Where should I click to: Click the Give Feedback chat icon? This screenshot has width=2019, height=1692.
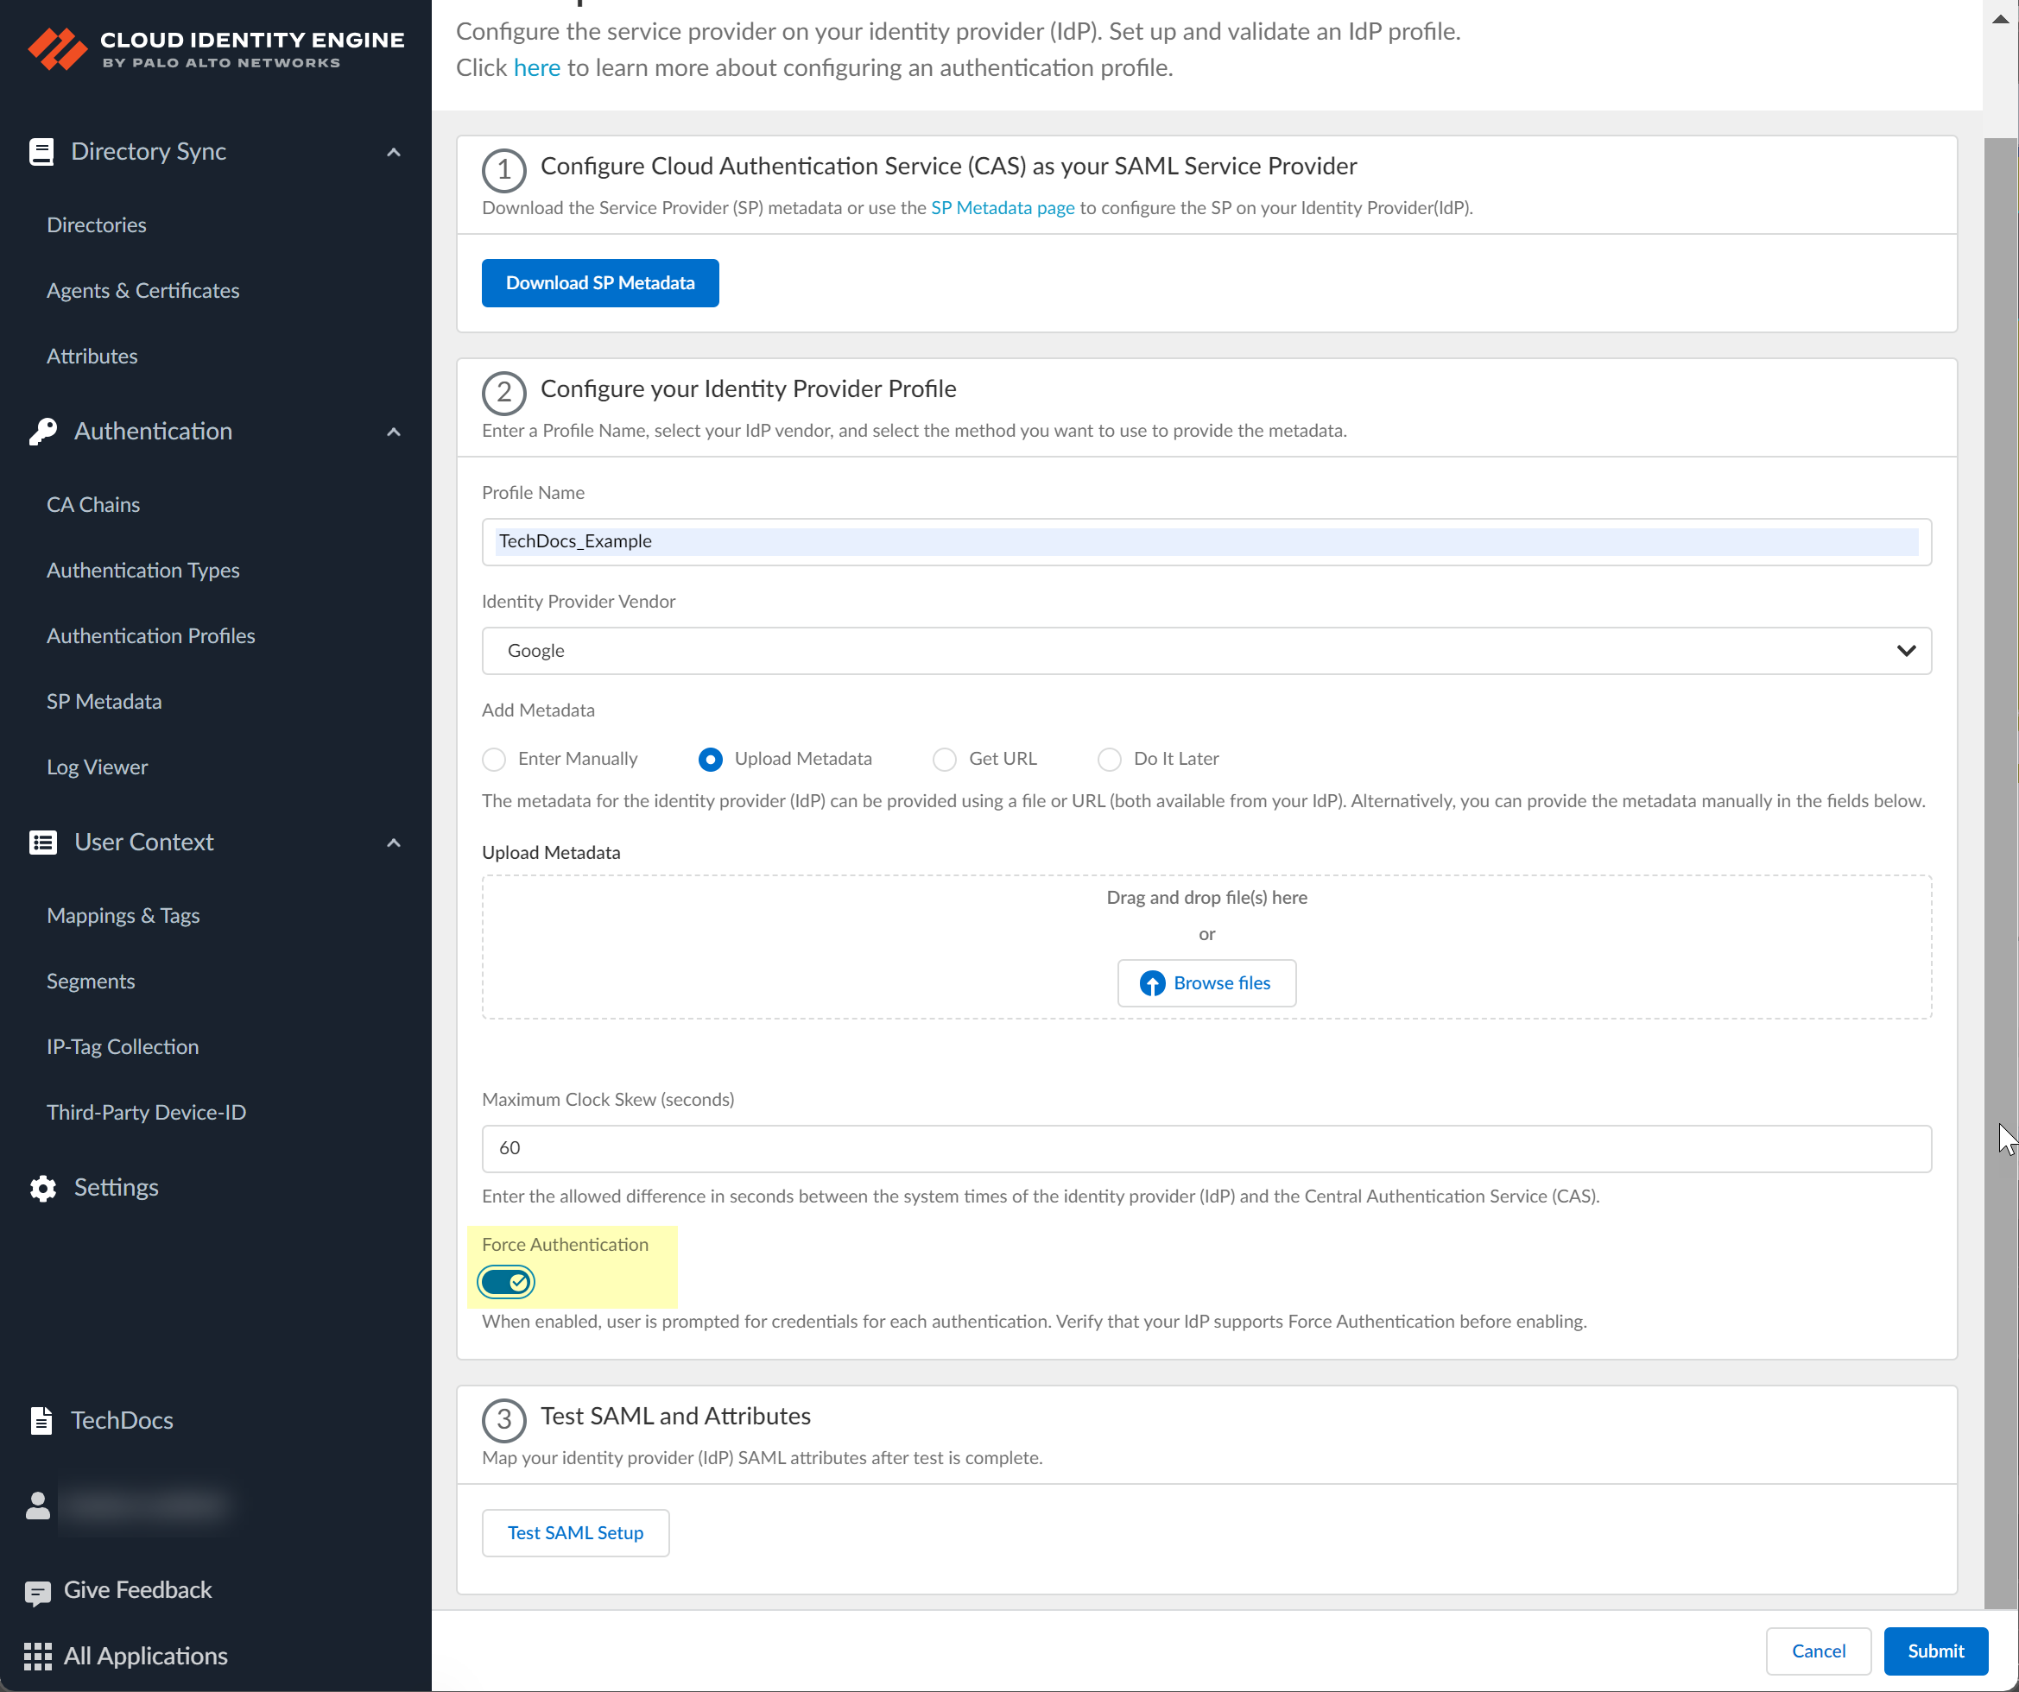point(37,1593)
